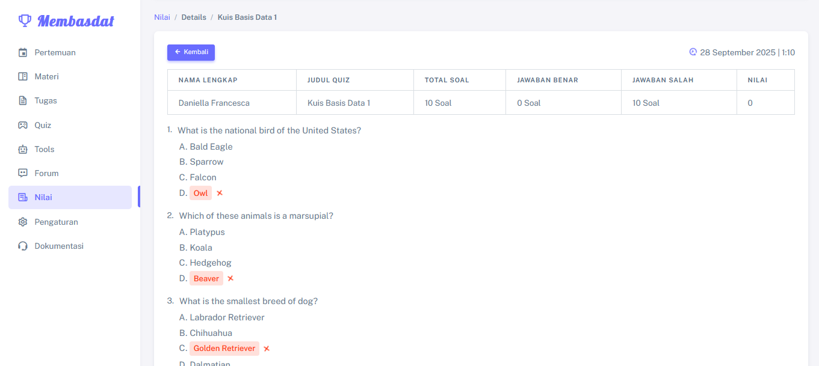This screenshot has width=819, height=366.
Task: Select answer Bald Eagle
Action: click(211, 147)
